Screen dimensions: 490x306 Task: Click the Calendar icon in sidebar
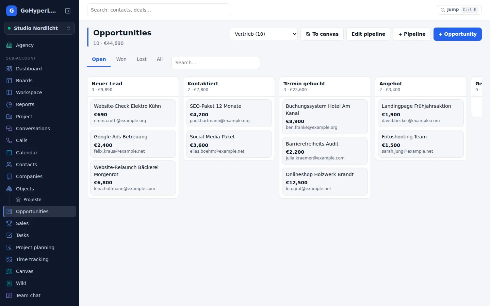(9, 153)
